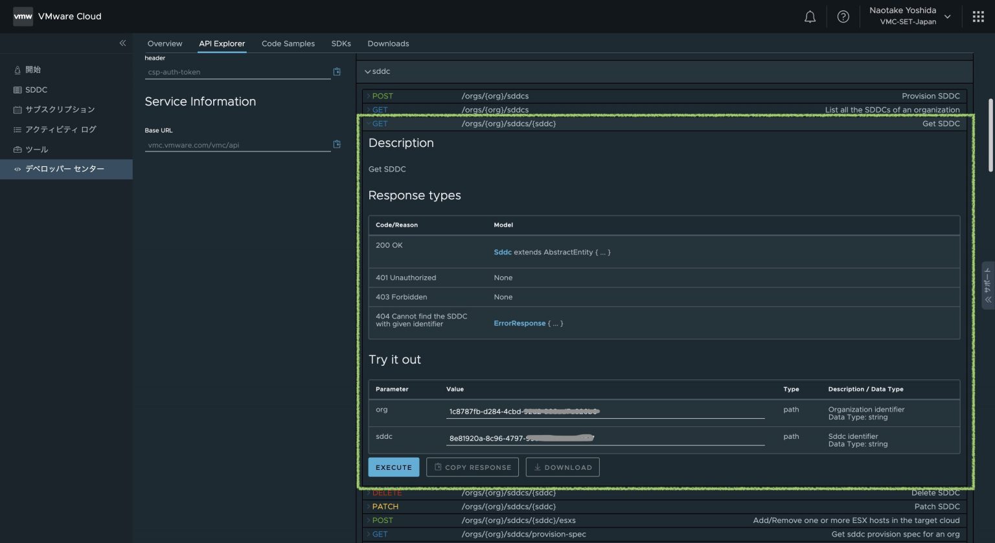Click the EXECUTE button
The image size is (995, 543).
point(393,467)
